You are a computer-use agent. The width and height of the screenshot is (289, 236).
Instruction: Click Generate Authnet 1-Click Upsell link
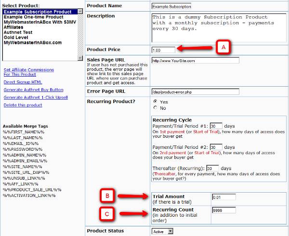36,97
